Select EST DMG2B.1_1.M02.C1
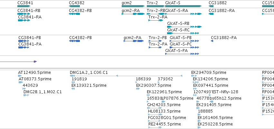Screen dimensions: 274x129 tap(43, 92)
